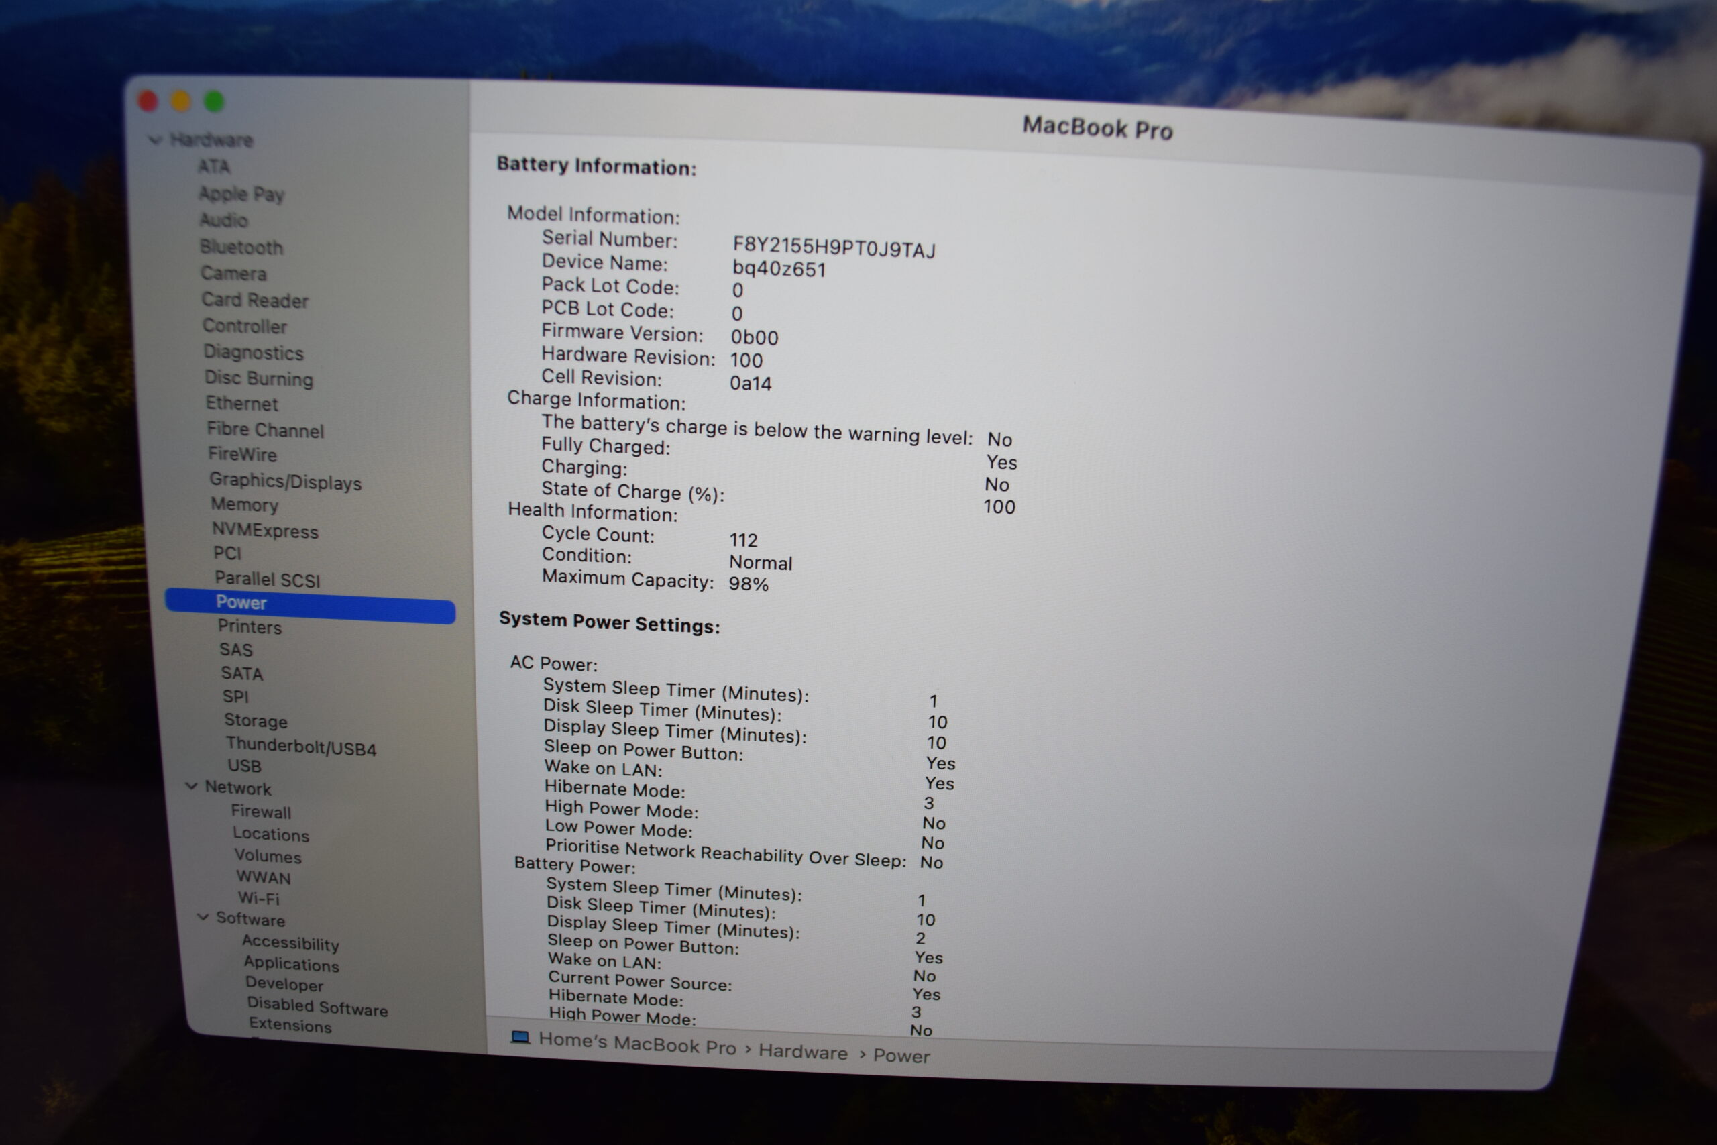Open Card Reader entry

255,300
